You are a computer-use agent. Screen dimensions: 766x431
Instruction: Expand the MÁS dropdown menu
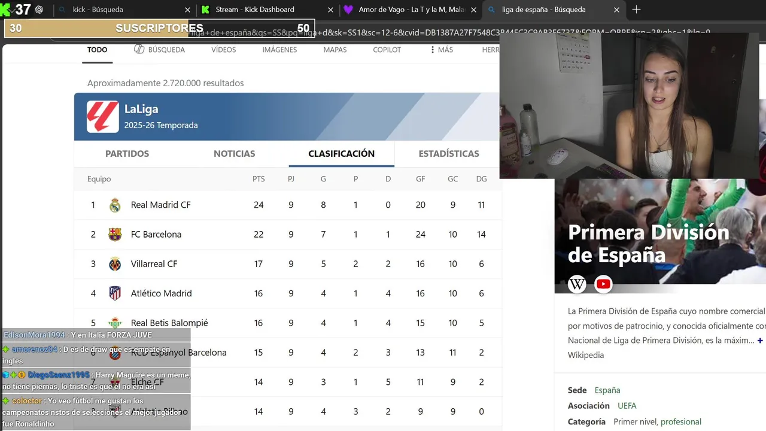tap(441, 50)
